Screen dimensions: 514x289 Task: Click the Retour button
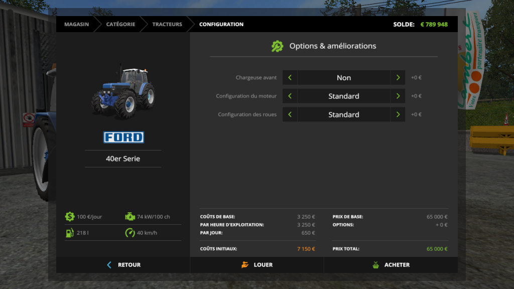pyautogui.click(x=123, y=265)
